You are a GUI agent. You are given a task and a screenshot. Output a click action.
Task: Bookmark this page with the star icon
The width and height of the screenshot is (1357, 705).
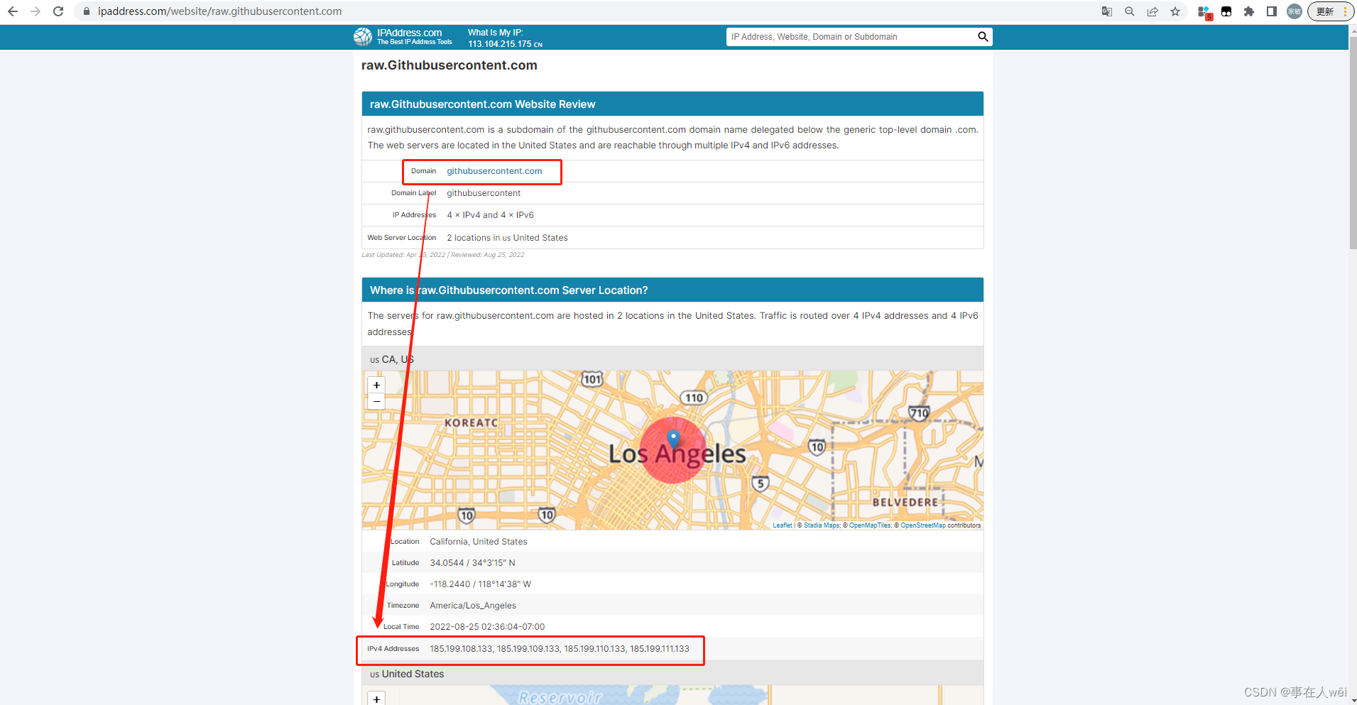[1175, 11]
